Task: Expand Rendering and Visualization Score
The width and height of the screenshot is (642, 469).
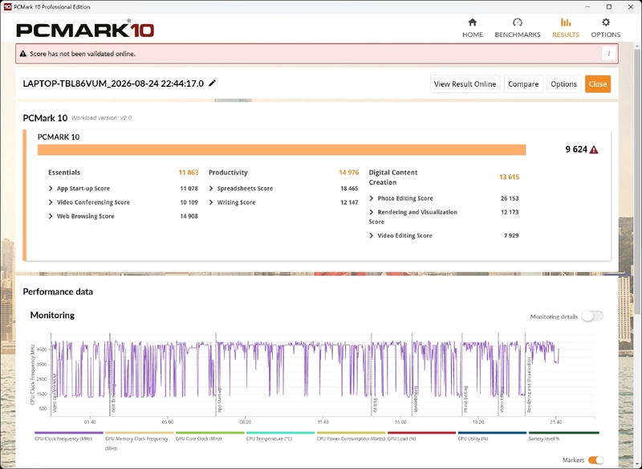Action: pos(372,212)
